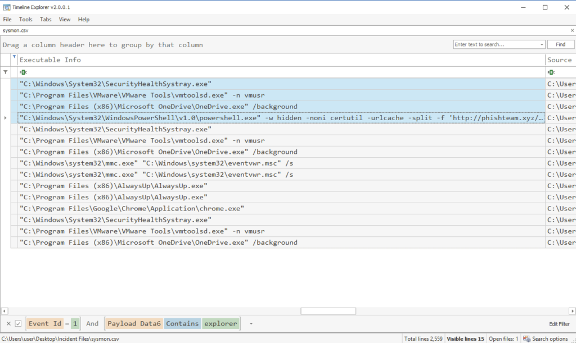Close the sysmon.csv tab
This screenshot has width=576, height=343.
click(x=572, y=30)
